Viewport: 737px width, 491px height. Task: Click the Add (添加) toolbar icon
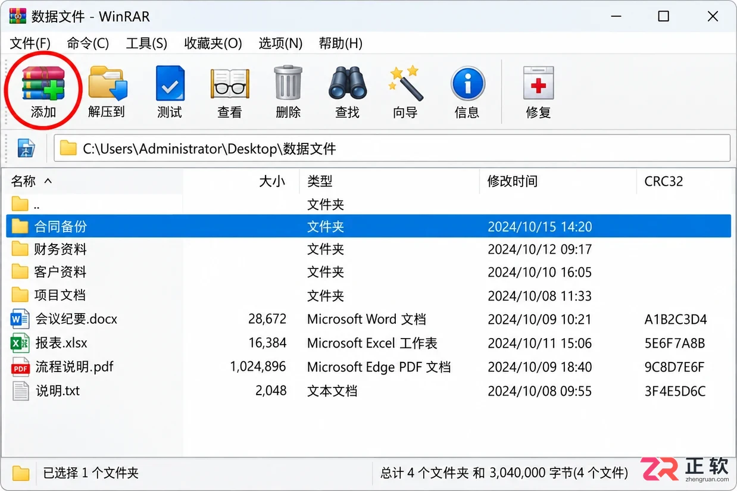coord(43,83)
